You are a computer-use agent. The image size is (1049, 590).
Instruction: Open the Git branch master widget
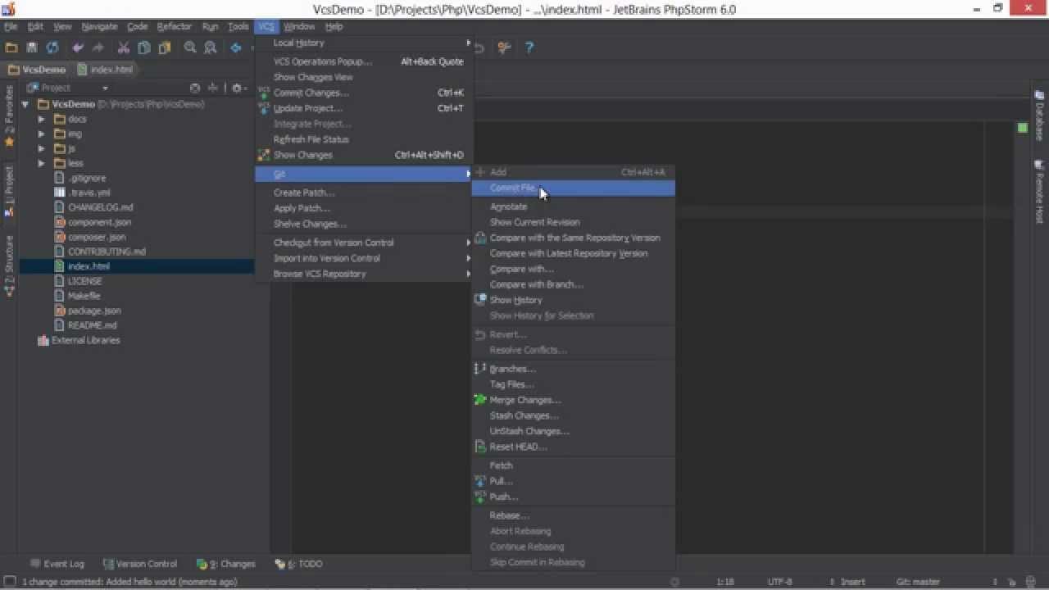click(x=918, y=582)
